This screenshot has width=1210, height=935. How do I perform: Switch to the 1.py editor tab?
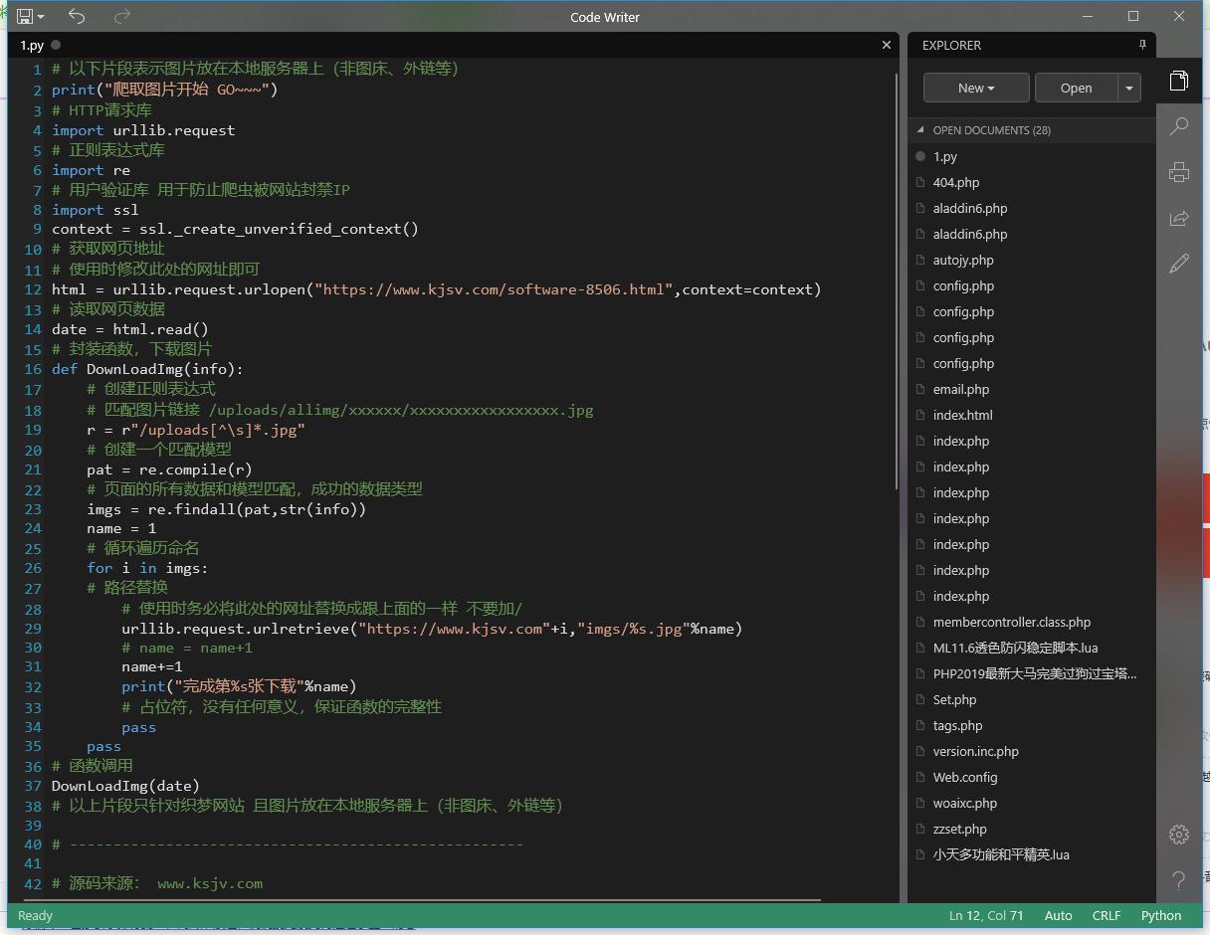32,46
